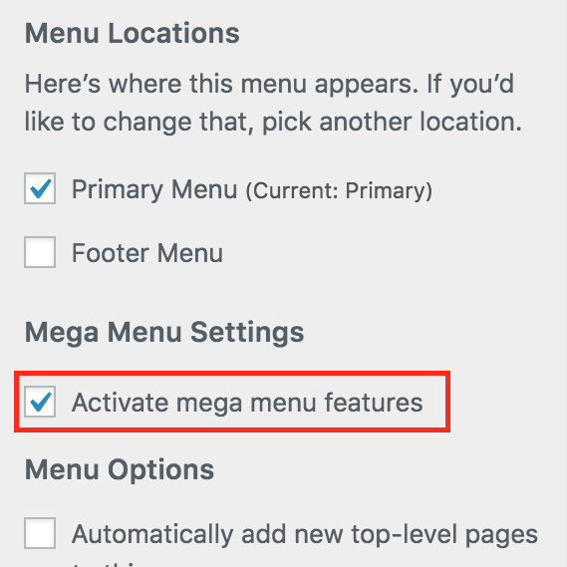This screenshot has height=567, width=567.
Task: Click the "Primary Menu" label text
Action: coord(154,189)
